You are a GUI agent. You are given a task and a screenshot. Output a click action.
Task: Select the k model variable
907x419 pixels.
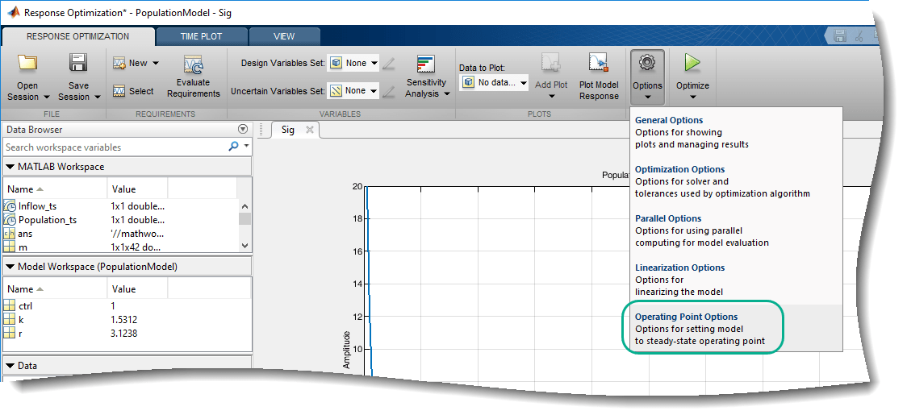(127, 320)
